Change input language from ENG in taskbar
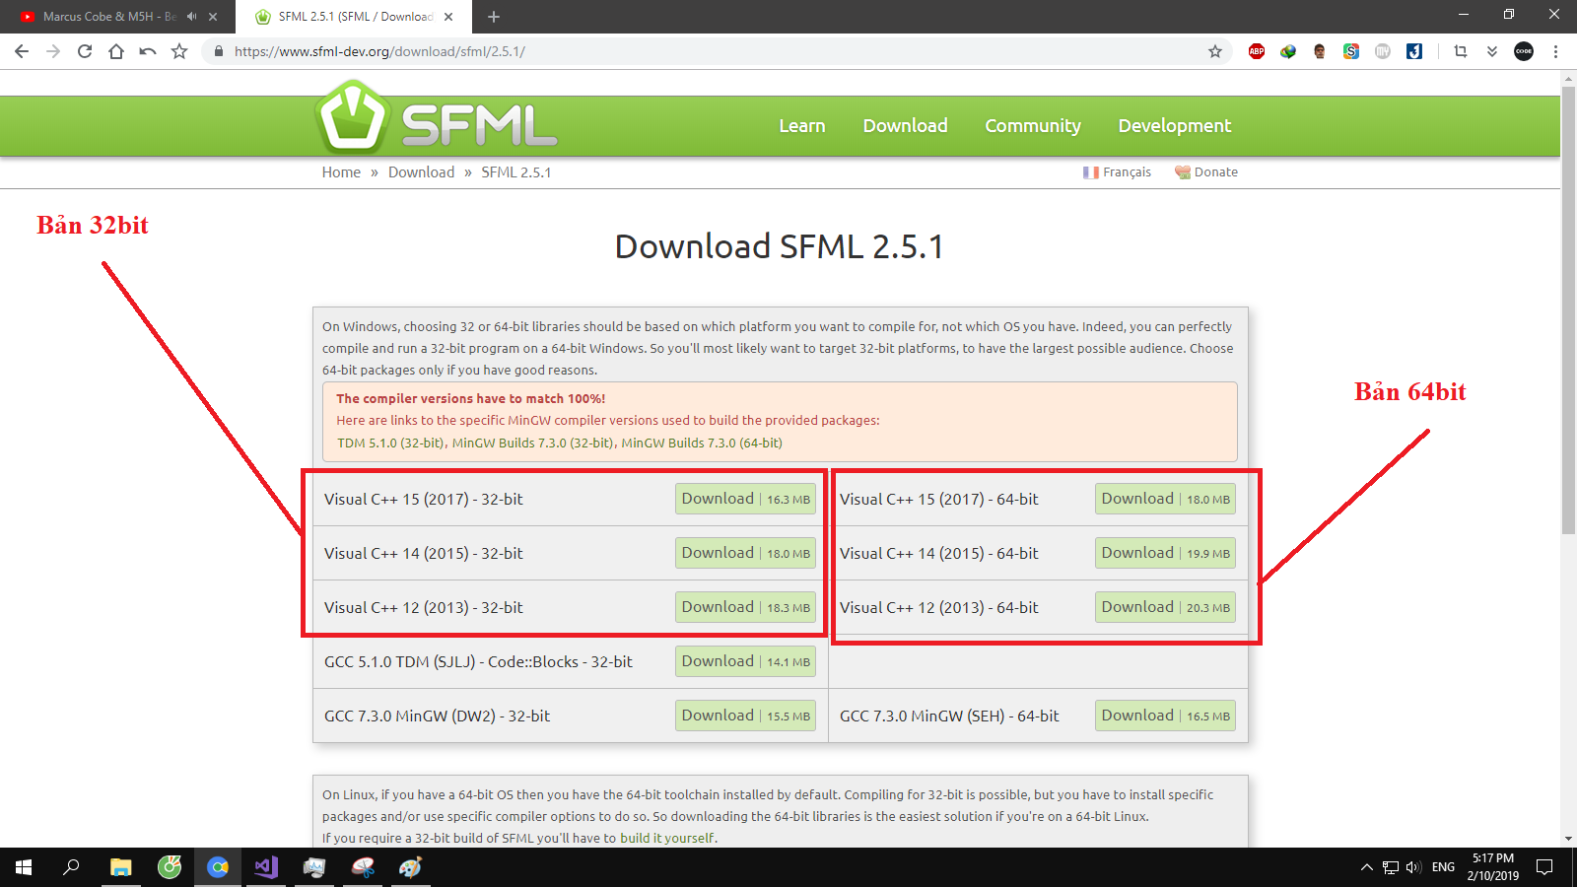This screenshot has width=1577, height=887. tap(1442, 867)
